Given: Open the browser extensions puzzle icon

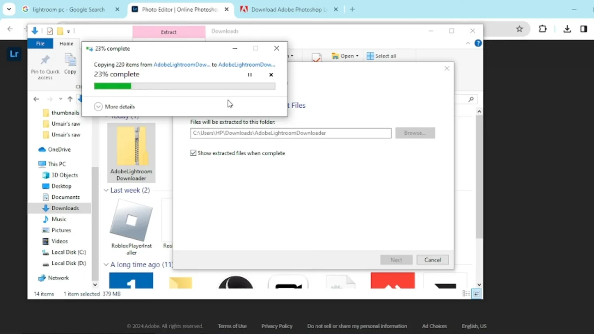Looking at the screenshot, I should [543, 29].
